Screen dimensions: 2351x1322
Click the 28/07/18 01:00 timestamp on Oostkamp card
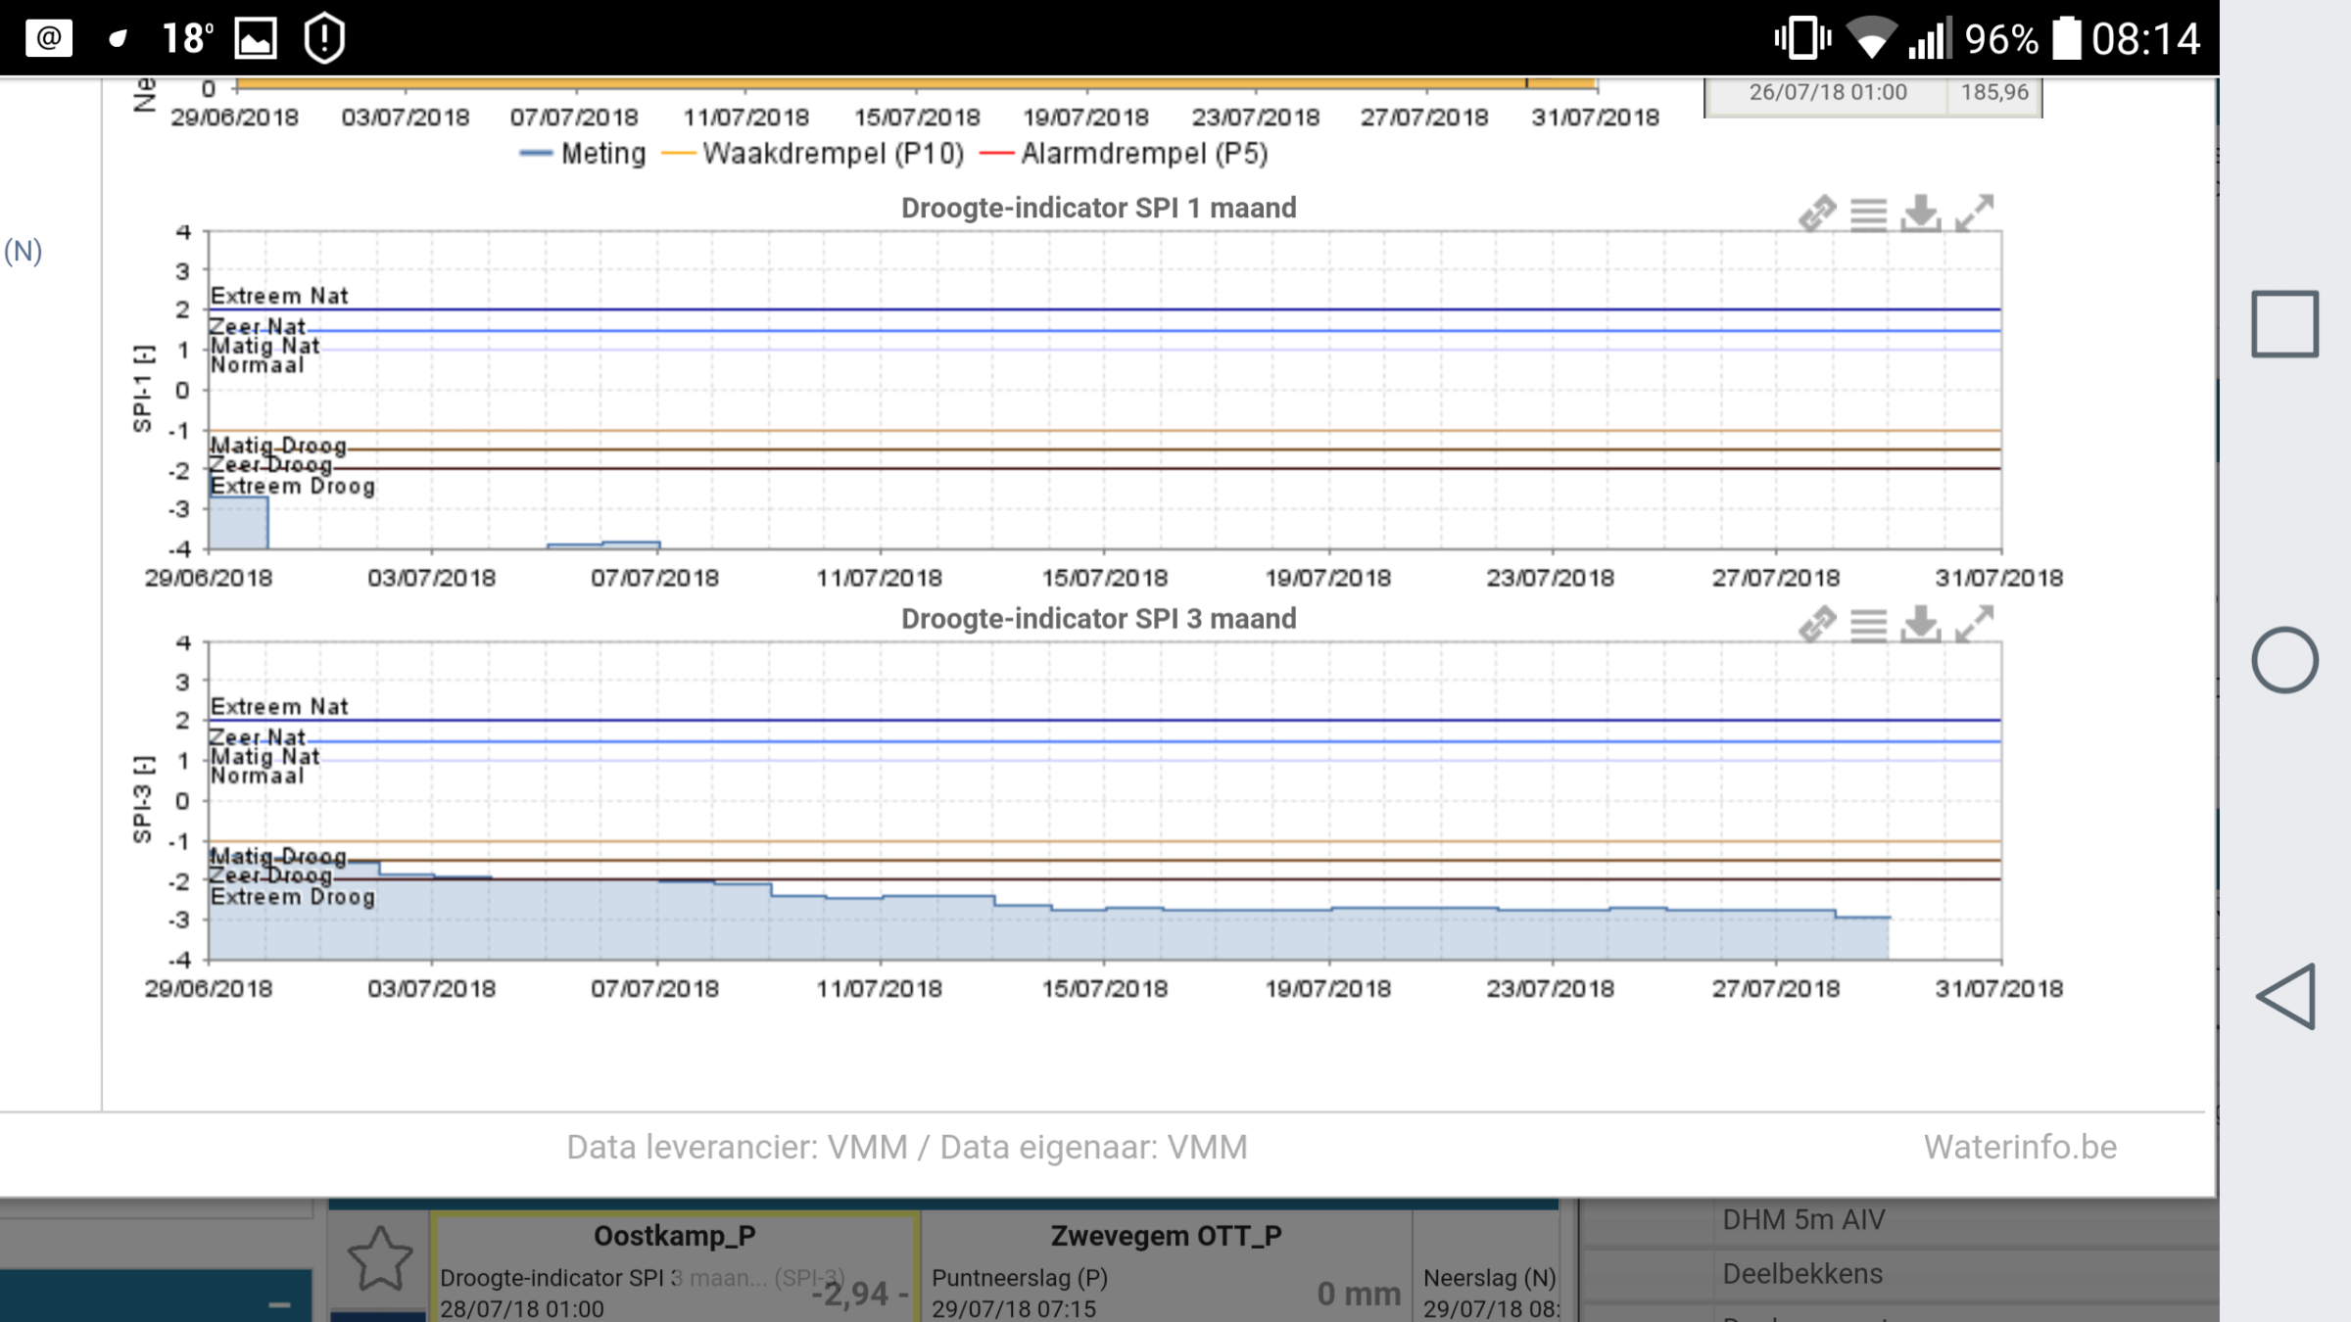pyautogui.click(x=522, y=1309)
